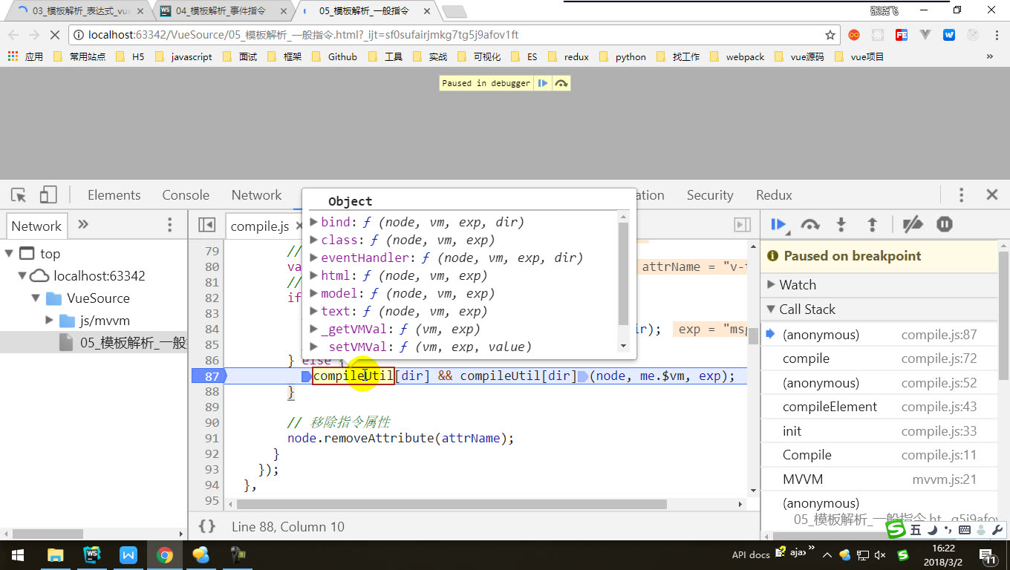1010x570 pixels.
Task: Resume from the Paused in debugger overlay
Action: coord(543,83)
